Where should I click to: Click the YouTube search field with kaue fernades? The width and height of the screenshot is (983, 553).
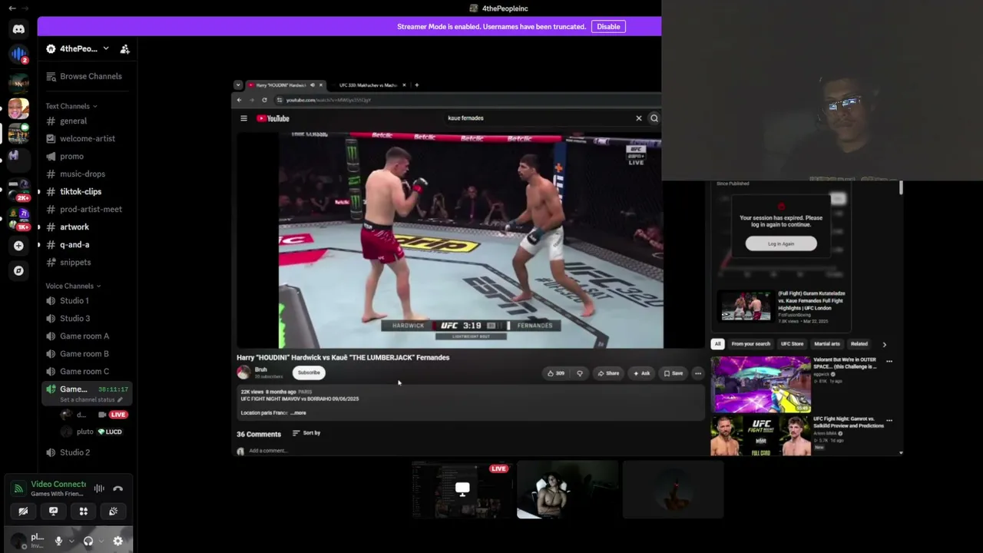tap(538, 118)
